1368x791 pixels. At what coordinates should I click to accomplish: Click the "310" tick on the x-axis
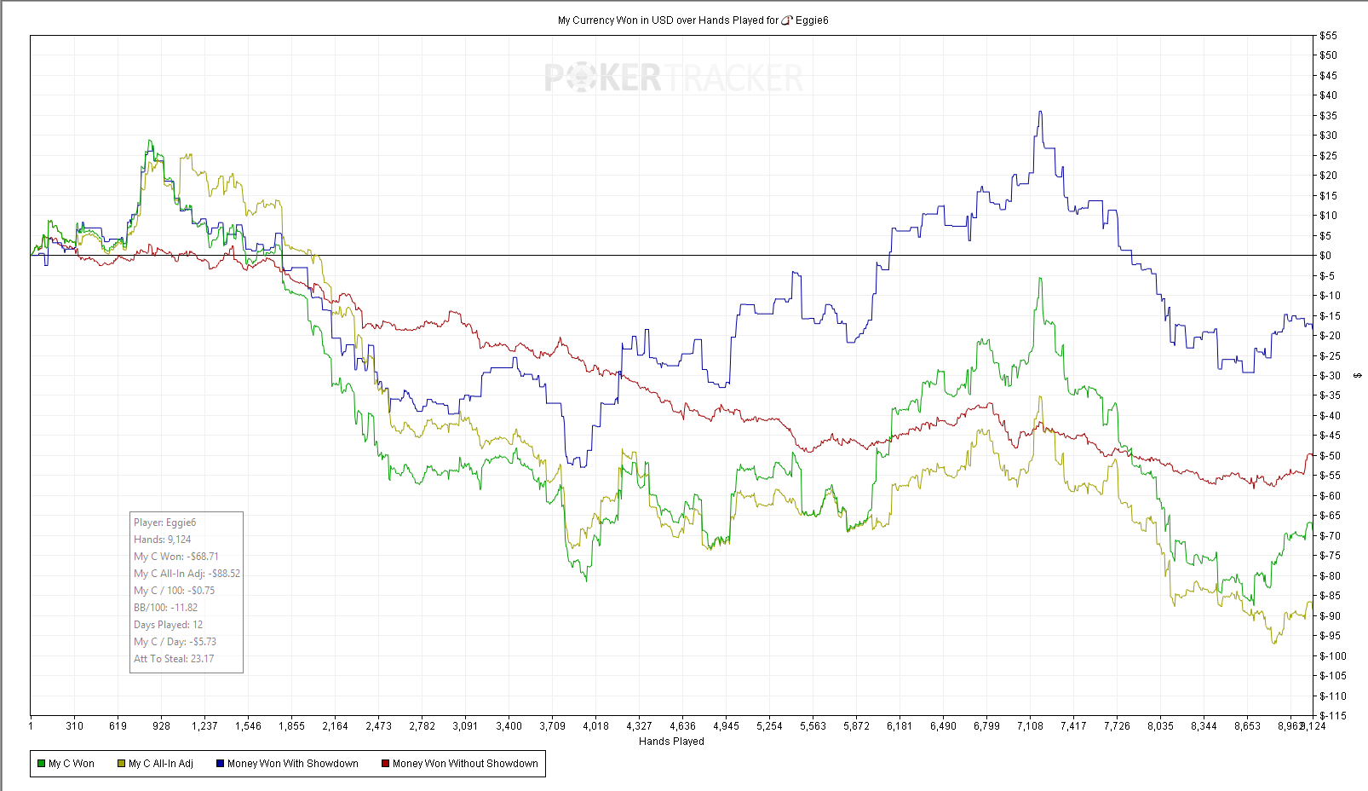click(74, 726)
